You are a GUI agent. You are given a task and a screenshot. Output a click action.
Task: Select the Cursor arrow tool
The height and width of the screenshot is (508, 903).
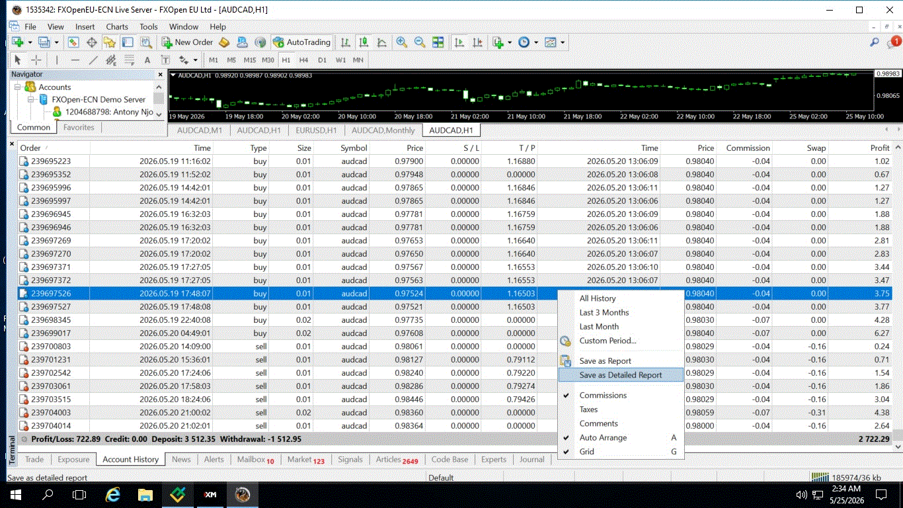tap(18, 60)
